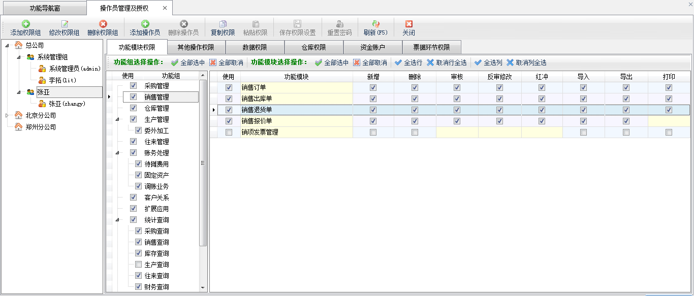Click the 复制权限 toolbar icon
The image size is (694, 296).
tap(223, 24)
